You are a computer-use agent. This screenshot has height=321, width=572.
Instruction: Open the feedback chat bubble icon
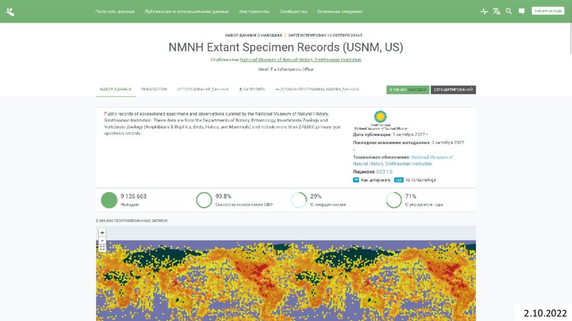[x=522, y=11]
